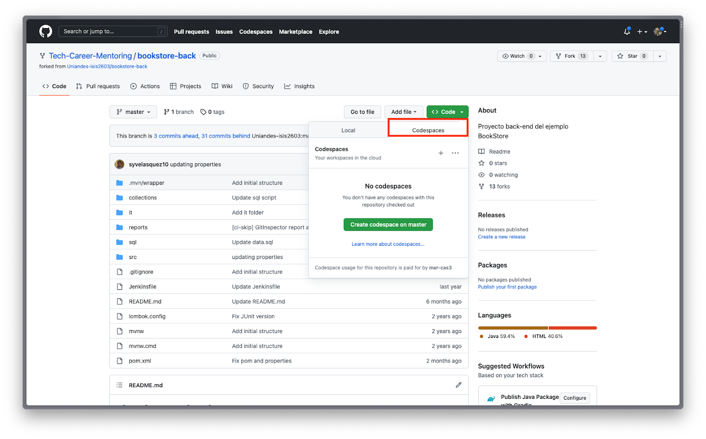The image size is (706, 439).
Task: Open the plus create-new menu
Action: click(x=642, y=32)
